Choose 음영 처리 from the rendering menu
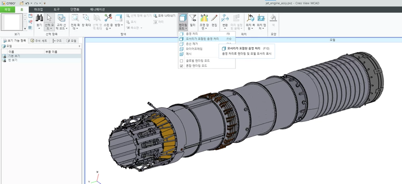 207,33
